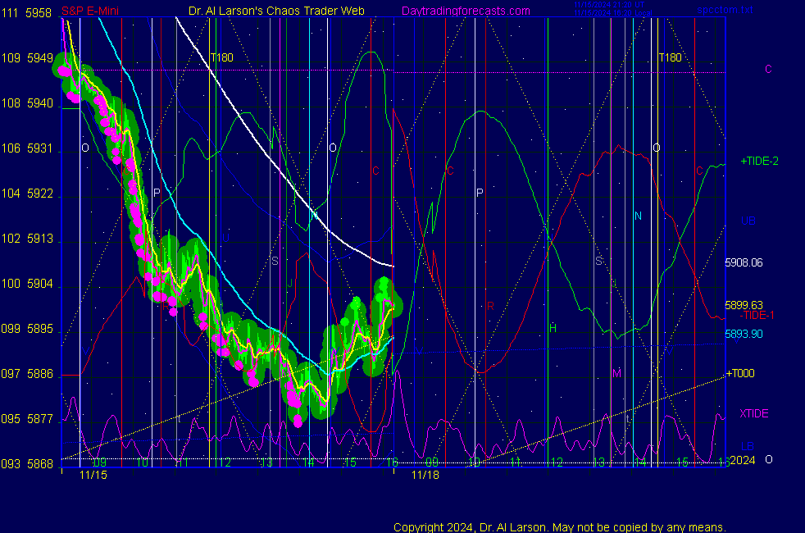The image size is (805, 533).
Task: Click the "100 5904" price axis label
Action: [x=27, y=284]
